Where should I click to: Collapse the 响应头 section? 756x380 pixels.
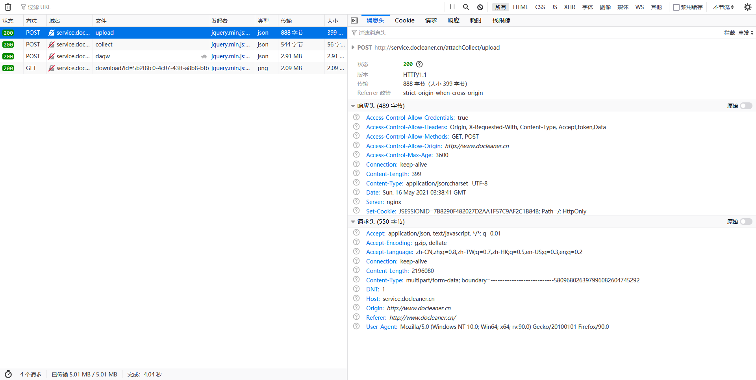(x=353, y=106)
